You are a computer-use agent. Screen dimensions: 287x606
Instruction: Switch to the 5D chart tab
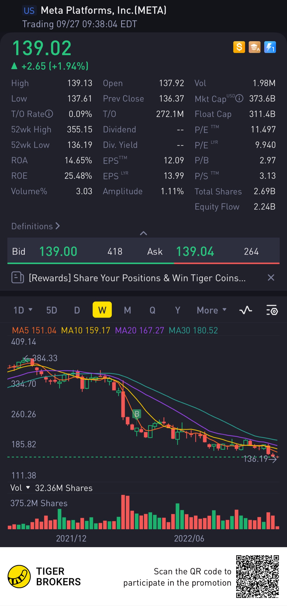52,310
